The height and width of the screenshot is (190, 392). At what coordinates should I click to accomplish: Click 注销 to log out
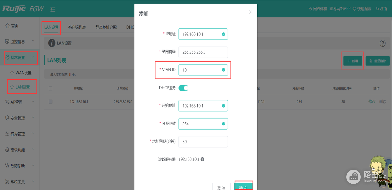[x=381, y=9]
